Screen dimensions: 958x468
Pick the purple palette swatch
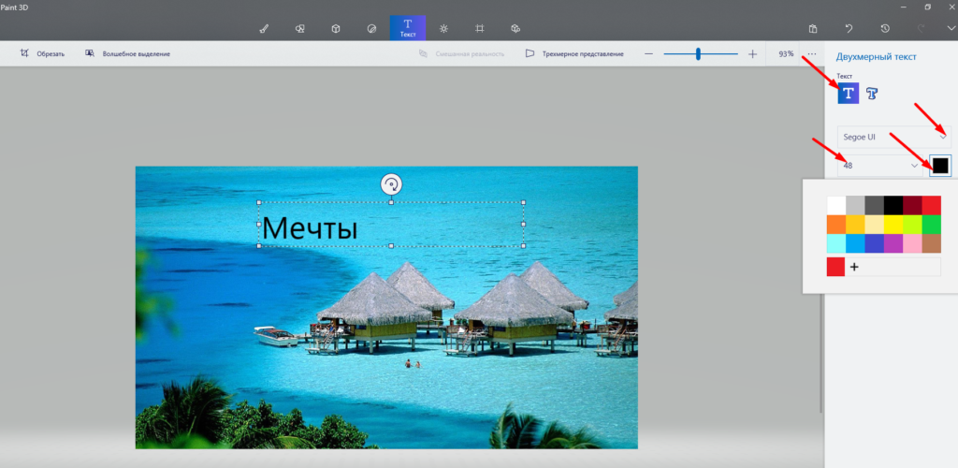[893, 243]
